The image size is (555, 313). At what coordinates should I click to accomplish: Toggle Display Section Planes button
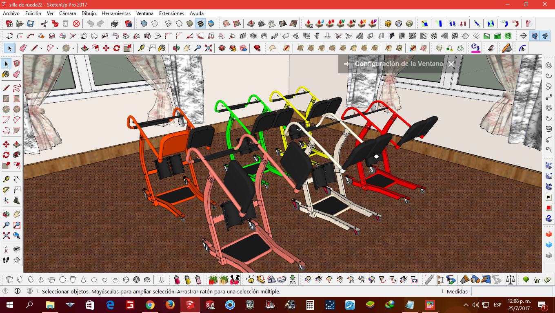[535, 36]
